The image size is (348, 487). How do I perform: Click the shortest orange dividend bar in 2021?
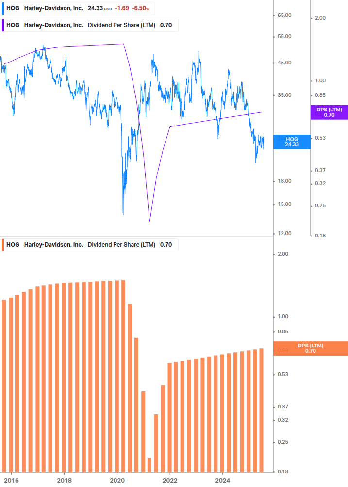pyautogui.click(x=149, y=465)
